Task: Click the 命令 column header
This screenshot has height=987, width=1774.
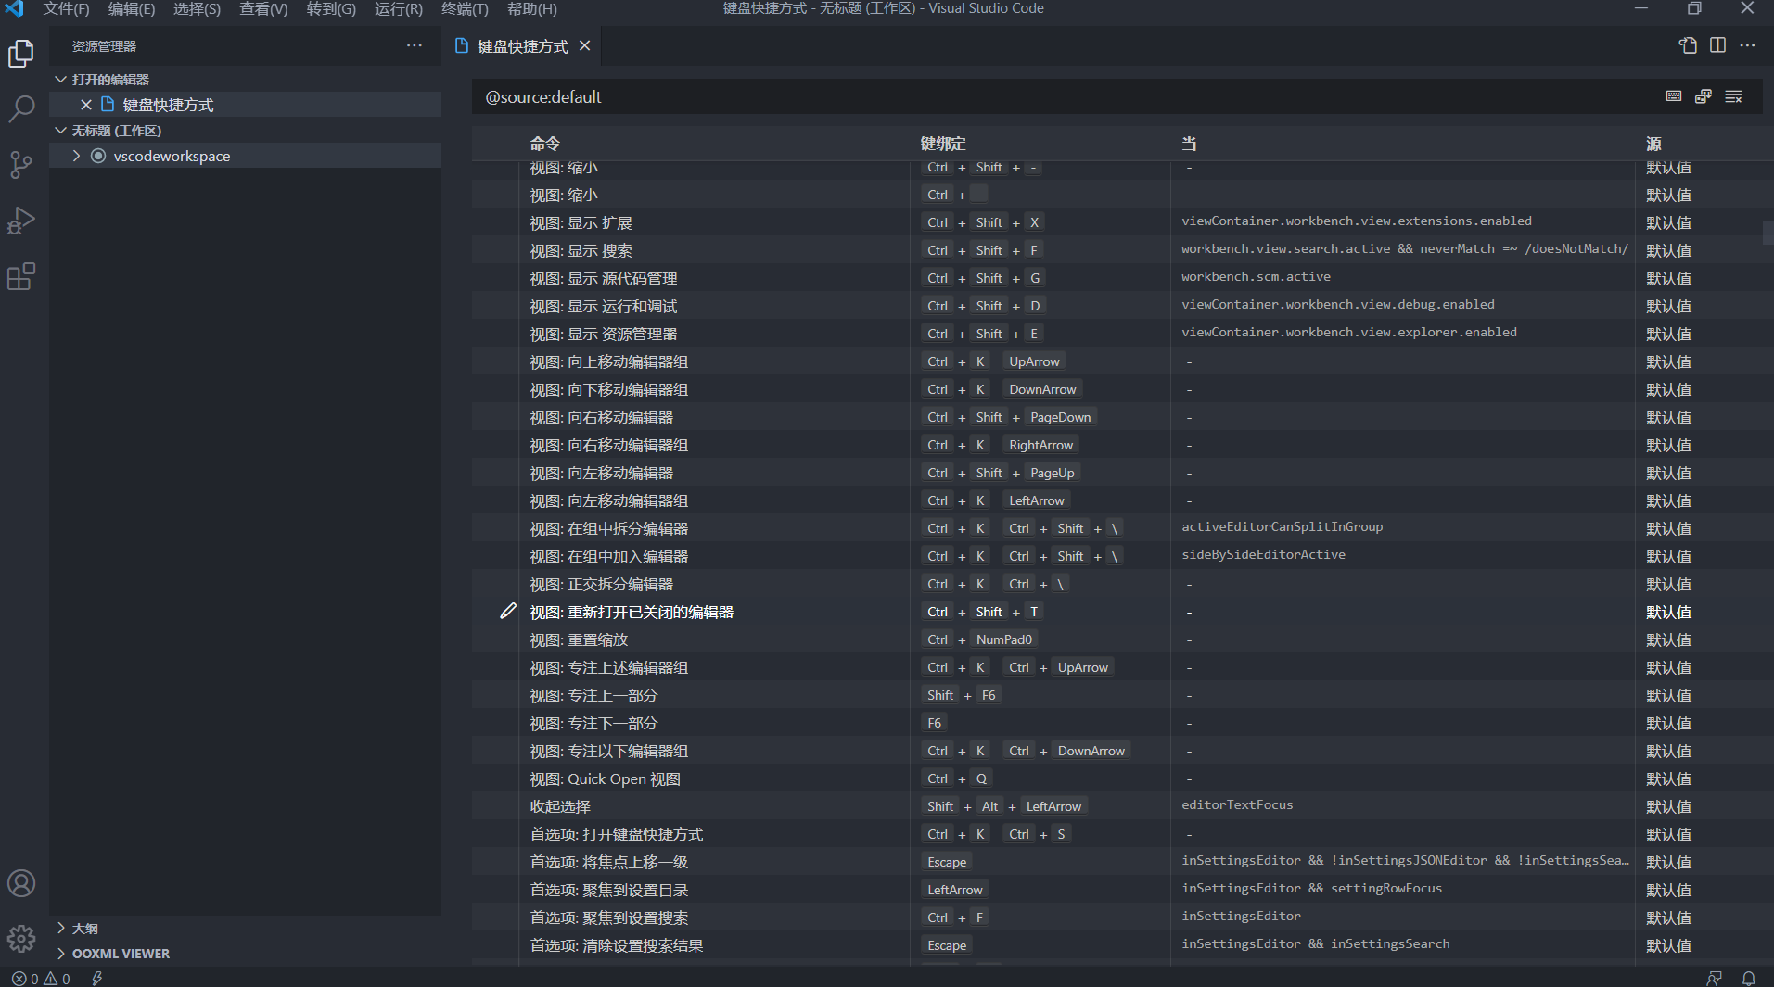Action: click(545, 144)
